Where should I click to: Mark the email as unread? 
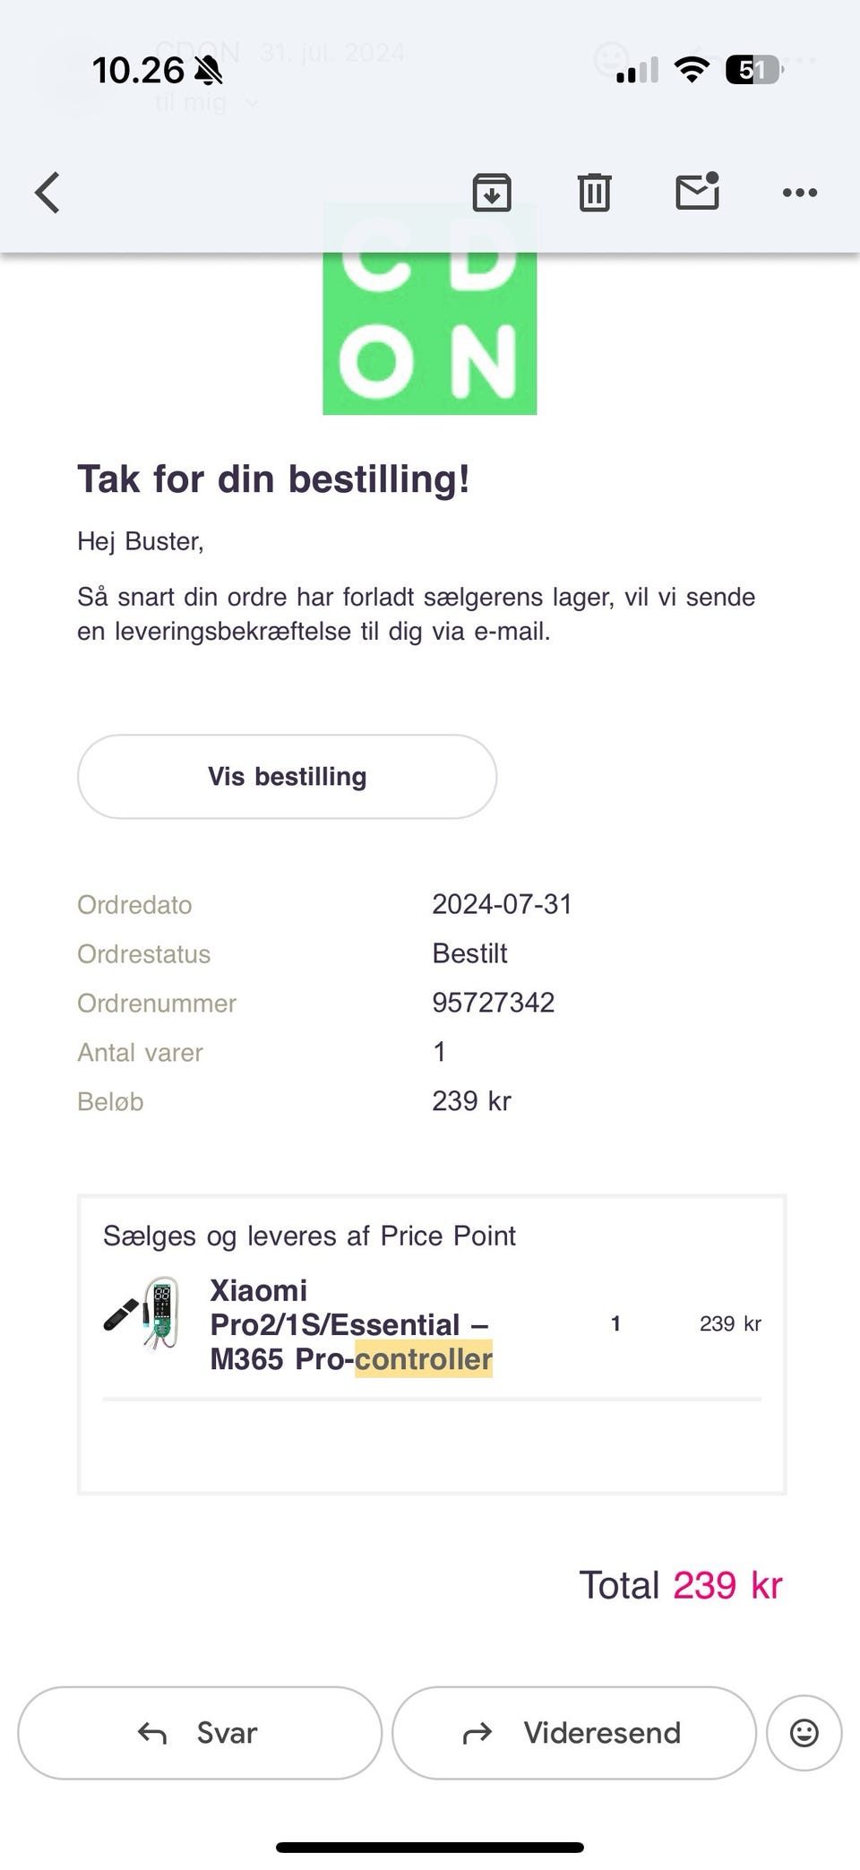pyautogui.click(x=697, y=192)
